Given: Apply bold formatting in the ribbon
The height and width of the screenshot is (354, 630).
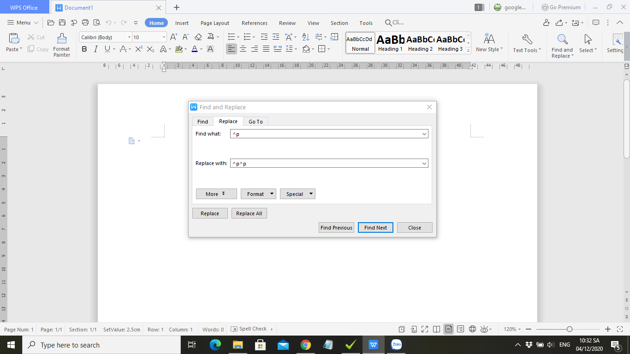Looking at the screenshot, I should 84,48.
